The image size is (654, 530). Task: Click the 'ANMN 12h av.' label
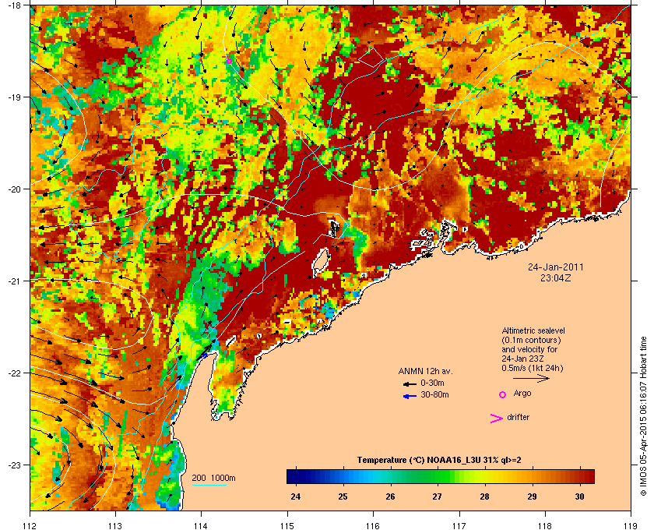[425, 371]
